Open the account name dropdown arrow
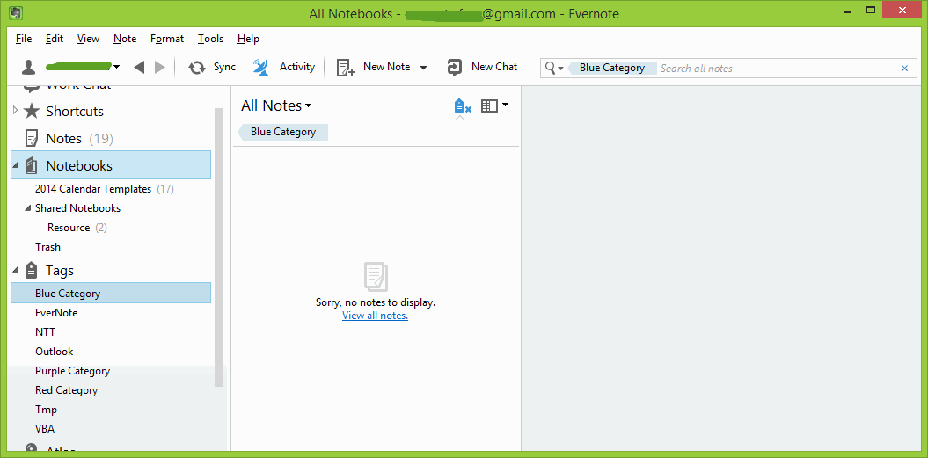This screenshot has height=458, width=928. click(x=117, y=67)
